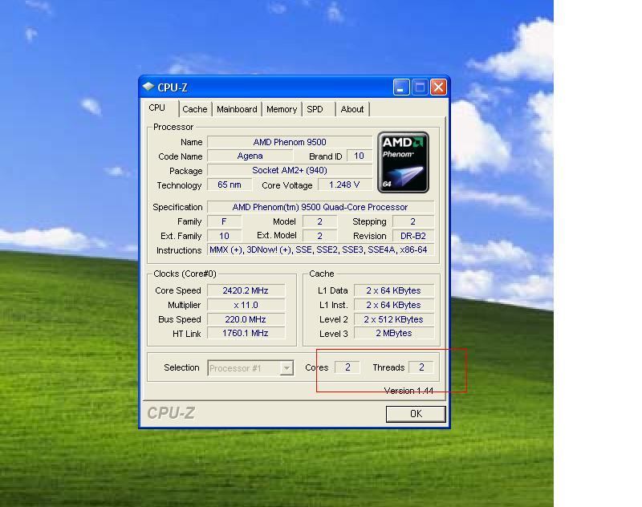642x507 pixels.
Task: Click the Core Voltage label
Action: [287, 185]
